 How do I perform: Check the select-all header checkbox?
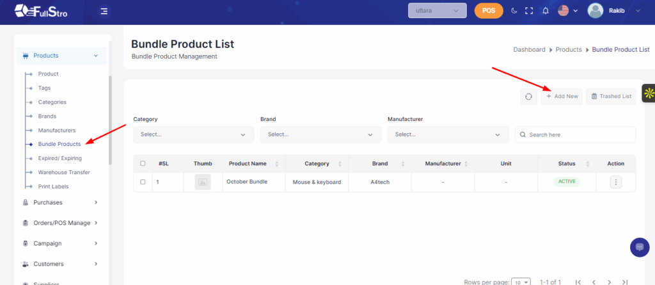(x=143, y=163)
